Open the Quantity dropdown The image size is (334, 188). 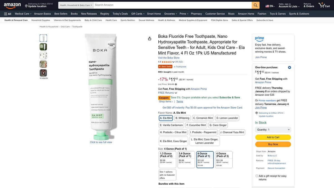click(x=273, y=130)
